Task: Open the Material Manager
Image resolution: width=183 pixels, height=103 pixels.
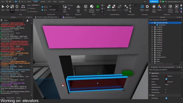Action: [x=91, y=9]
